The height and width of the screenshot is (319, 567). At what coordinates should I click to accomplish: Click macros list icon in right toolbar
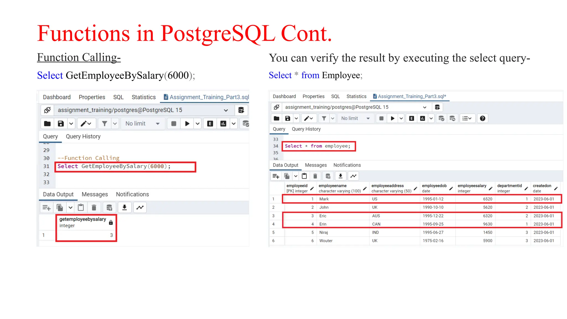pos(467,119)
